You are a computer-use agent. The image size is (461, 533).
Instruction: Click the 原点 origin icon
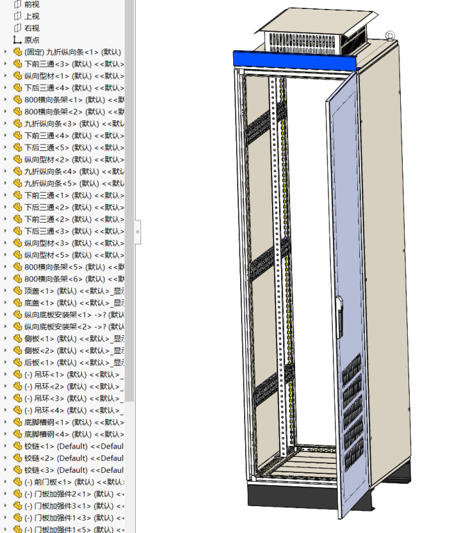pos(17,40)
